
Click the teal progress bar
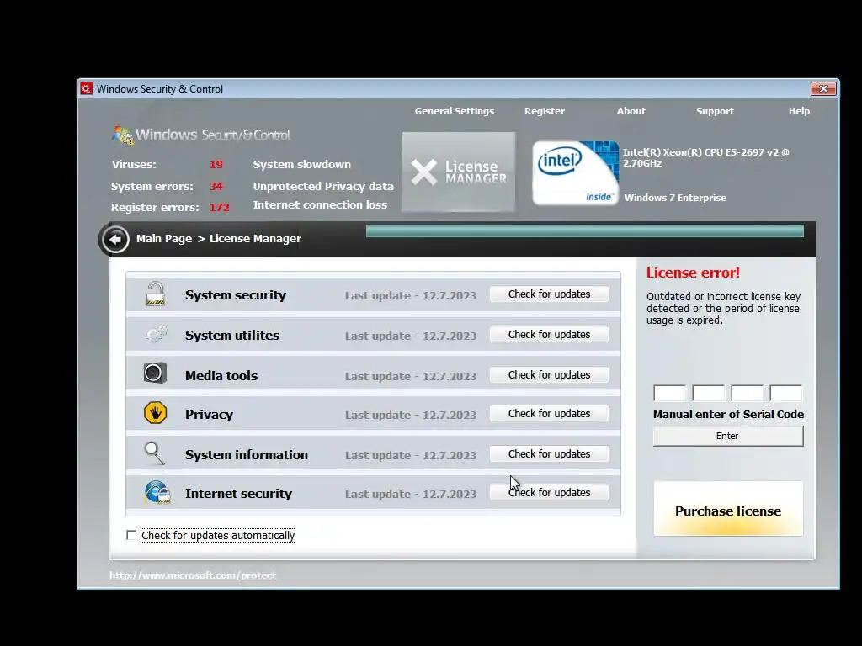(585, 230)
